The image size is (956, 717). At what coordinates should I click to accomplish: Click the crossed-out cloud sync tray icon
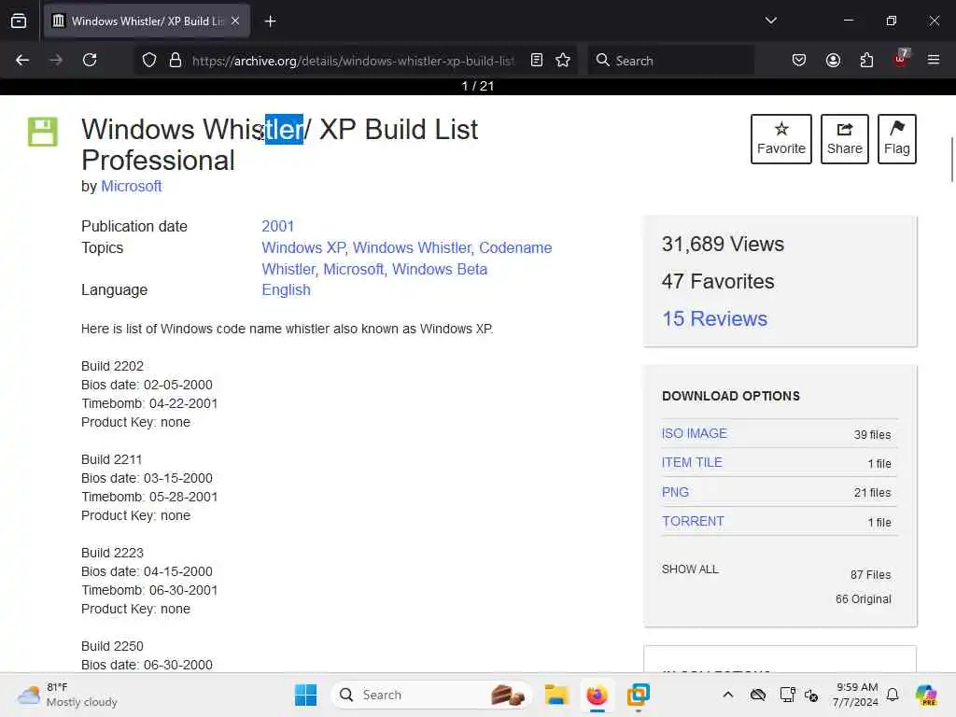pyautogui.click(x=758, y=695)
